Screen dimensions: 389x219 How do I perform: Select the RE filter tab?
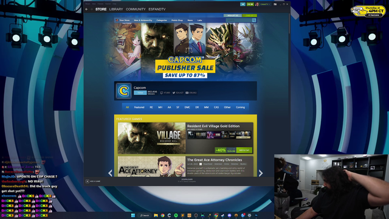151,107
